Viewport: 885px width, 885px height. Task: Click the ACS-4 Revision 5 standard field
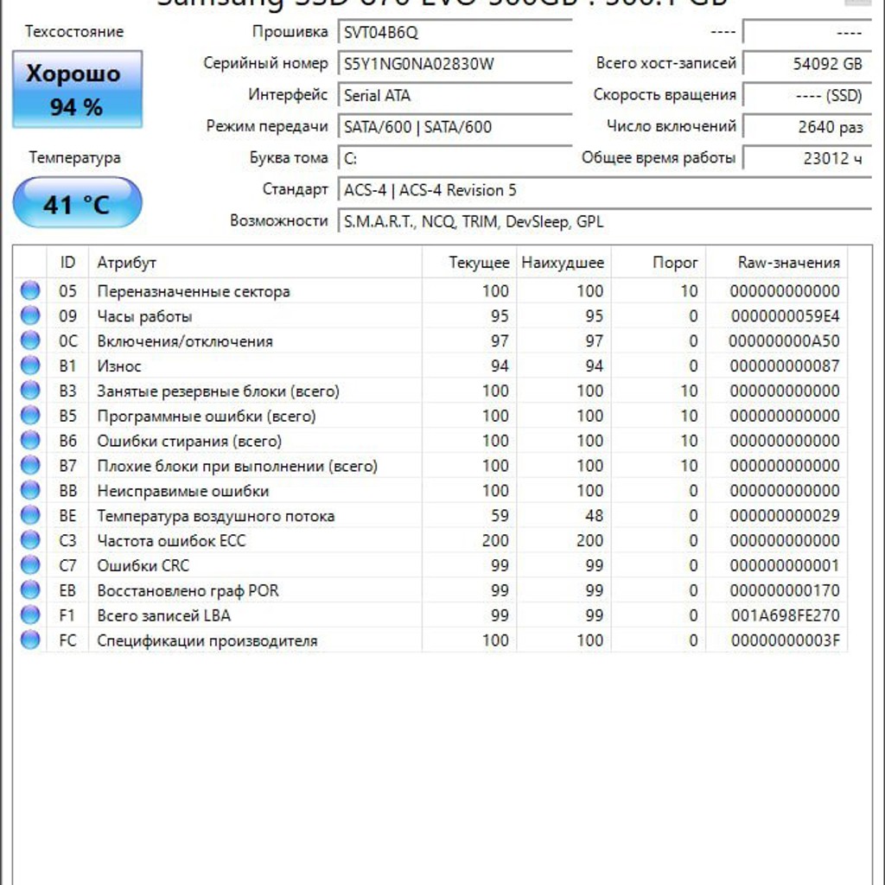click(x=604, y=190)
